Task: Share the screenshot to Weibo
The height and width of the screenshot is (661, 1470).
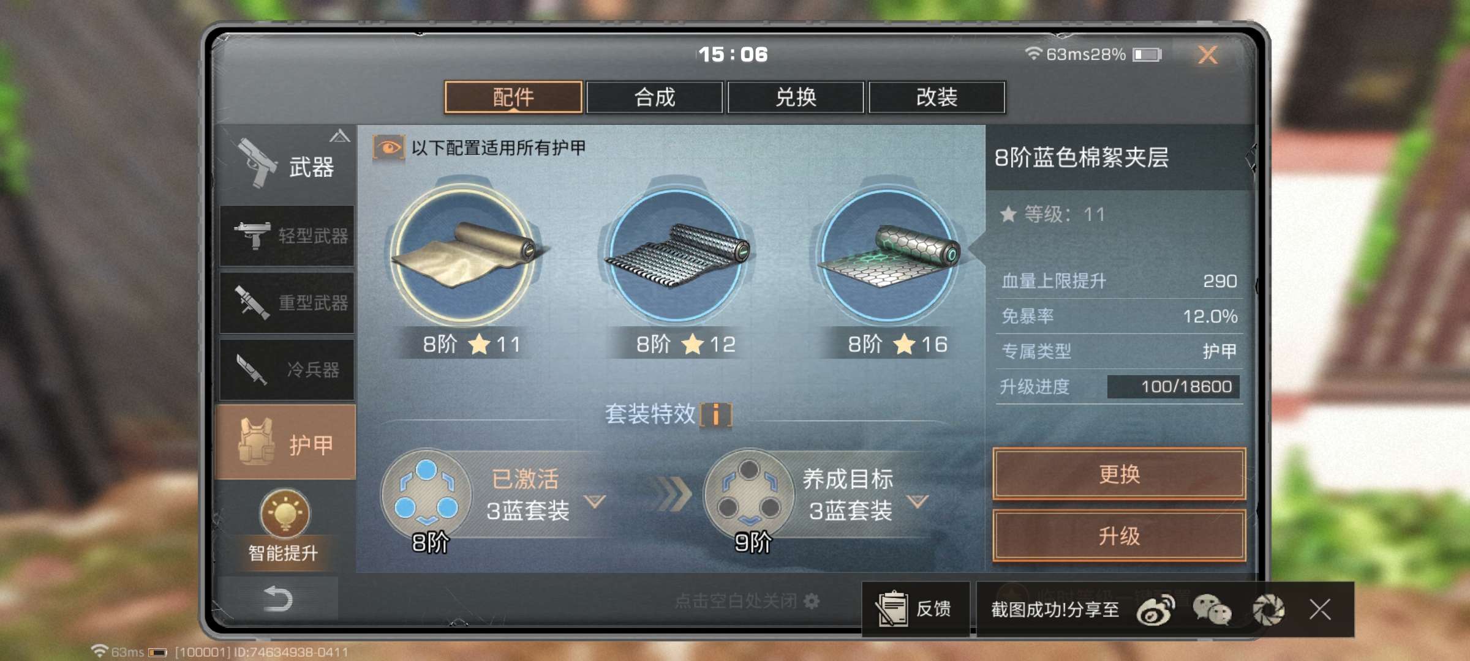Action: [x=1155, y=610]
